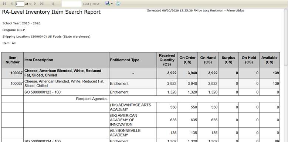Image resolution: width=288 pixels, height=142 pixels.
Task: Click received quantity 635 for American Academy
Action: [x=173, y=120]
